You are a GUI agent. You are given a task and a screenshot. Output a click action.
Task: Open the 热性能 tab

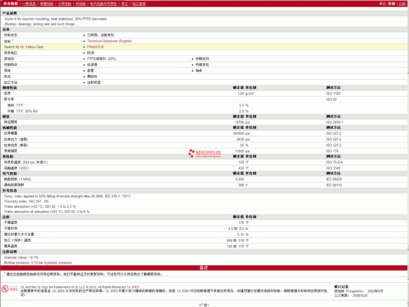(81, 4)
